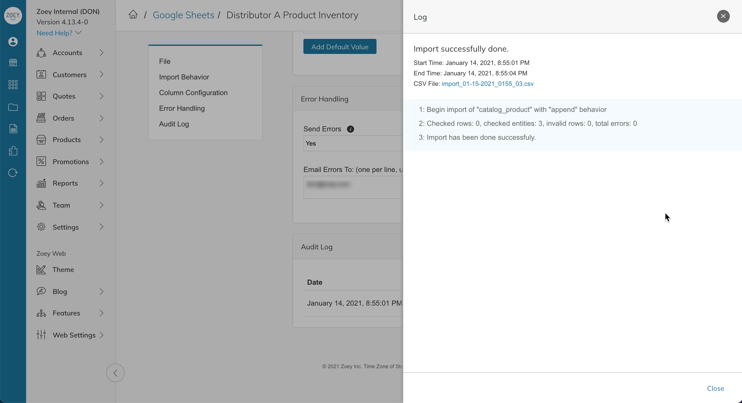Close the Log panel with the X button
Viewport: 742px width, 403px height.
point(723,16)
